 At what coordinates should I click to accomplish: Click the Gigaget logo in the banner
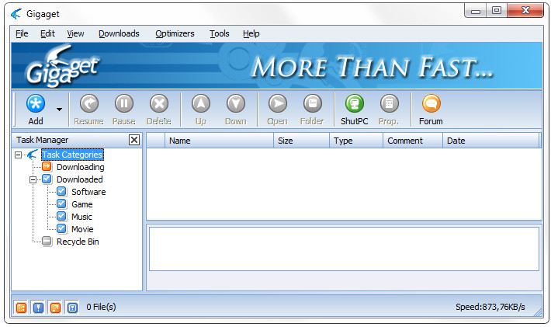(63, 66)
